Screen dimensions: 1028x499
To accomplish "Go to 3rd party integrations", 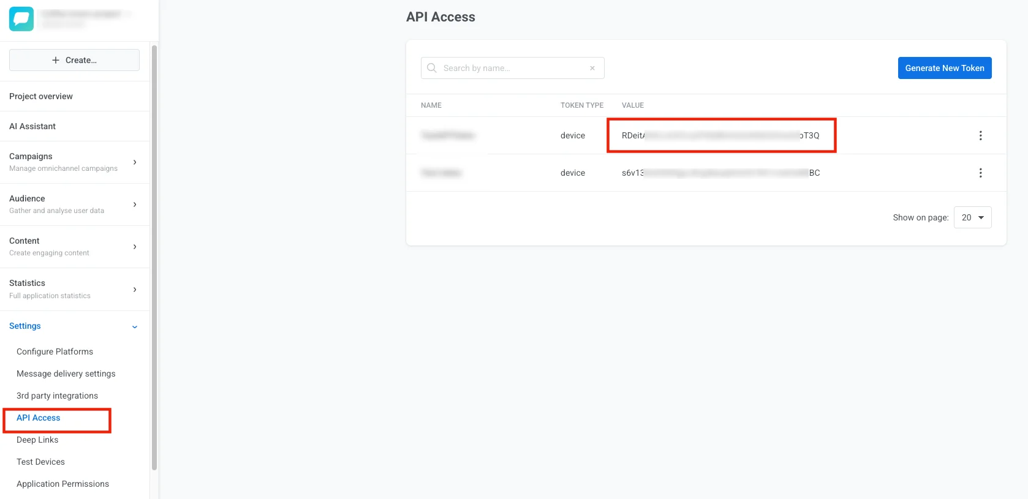I will [x=57, y=396].
